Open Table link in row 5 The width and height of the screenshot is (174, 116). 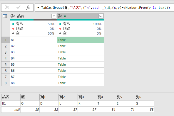click(x=62, y=64)
